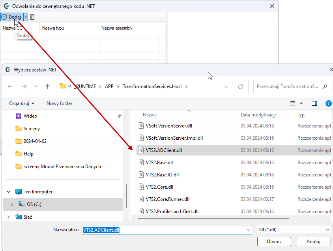Open help with the blue question icon
333x251 pixels.
click(328, 103)
